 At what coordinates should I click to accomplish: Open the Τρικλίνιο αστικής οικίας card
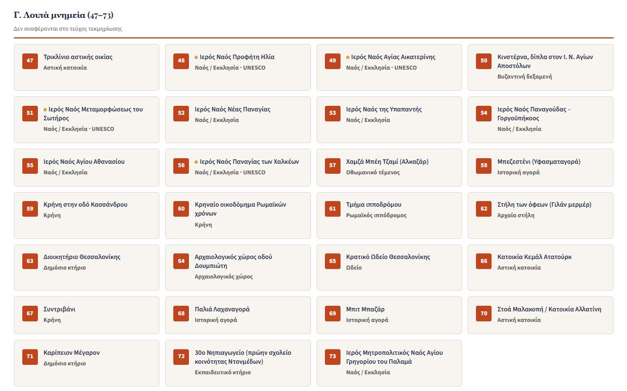(x=87, y=67)
